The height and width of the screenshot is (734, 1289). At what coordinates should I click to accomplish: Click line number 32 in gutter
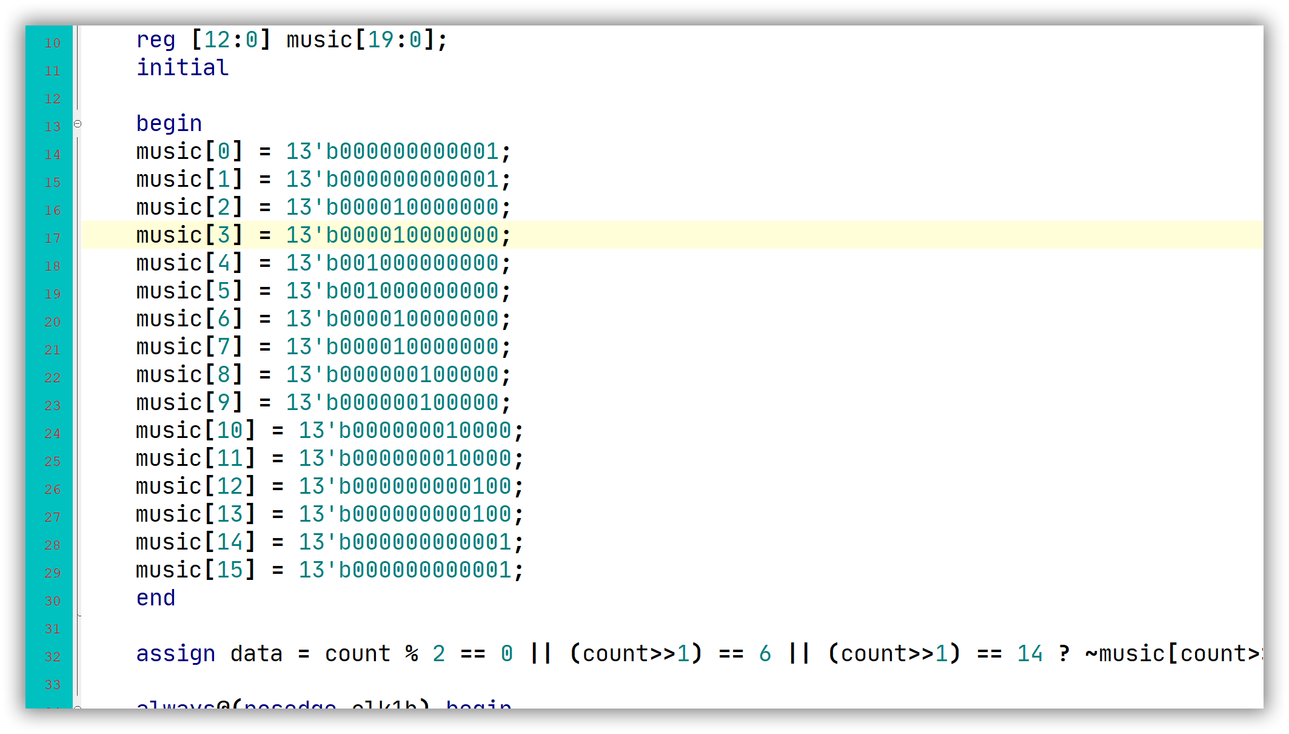(53, 657)
